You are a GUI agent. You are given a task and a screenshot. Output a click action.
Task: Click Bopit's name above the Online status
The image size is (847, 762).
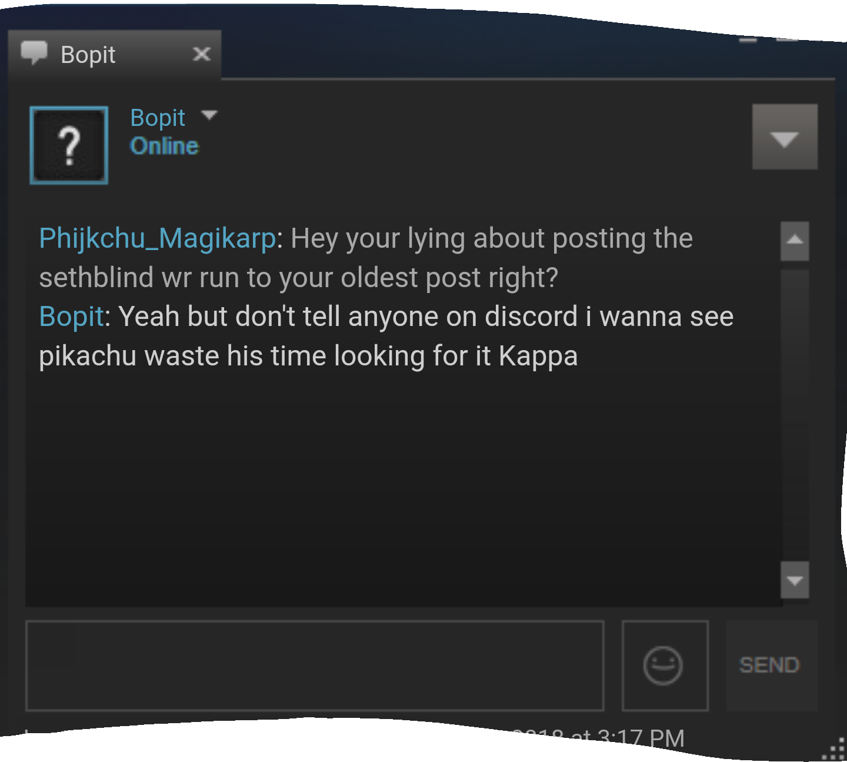158,118
